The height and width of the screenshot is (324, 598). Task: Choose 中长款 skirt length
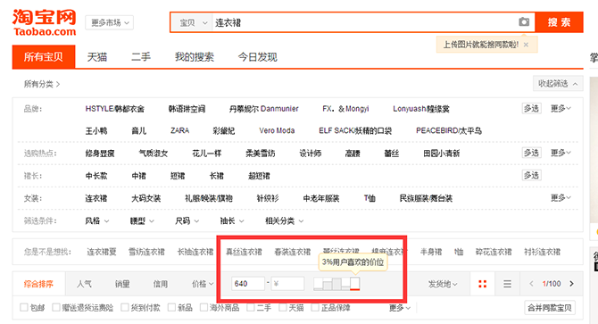pyautogui.click(x=96, y=176)
